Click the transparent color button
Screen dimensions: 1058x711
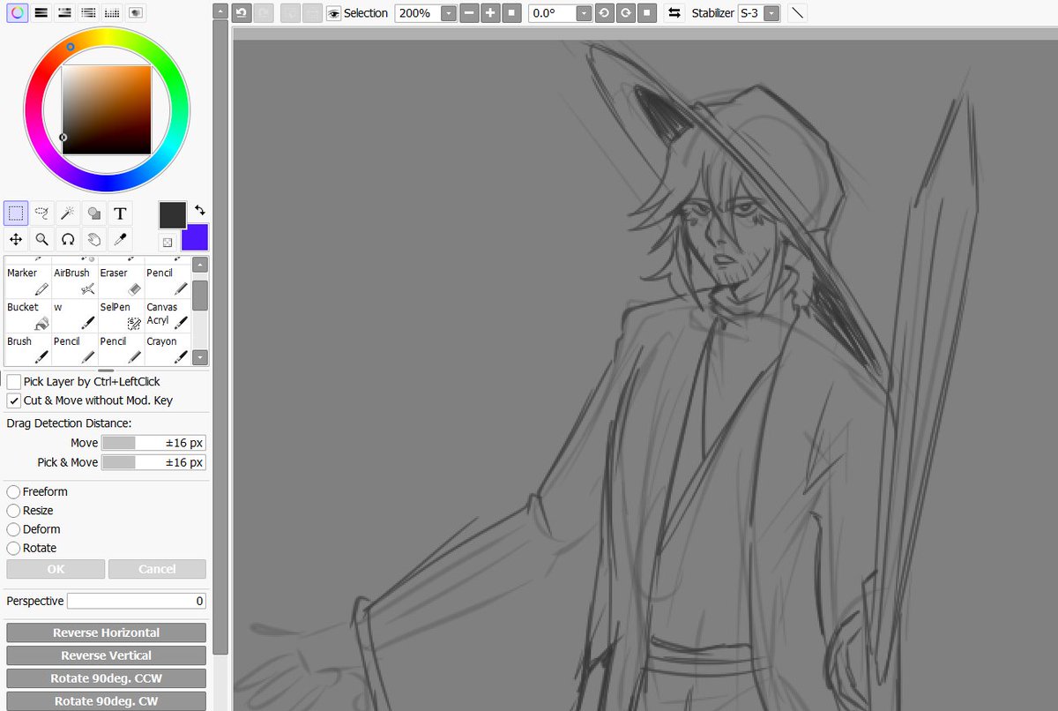pyautogui.click(x=167, y=242)
